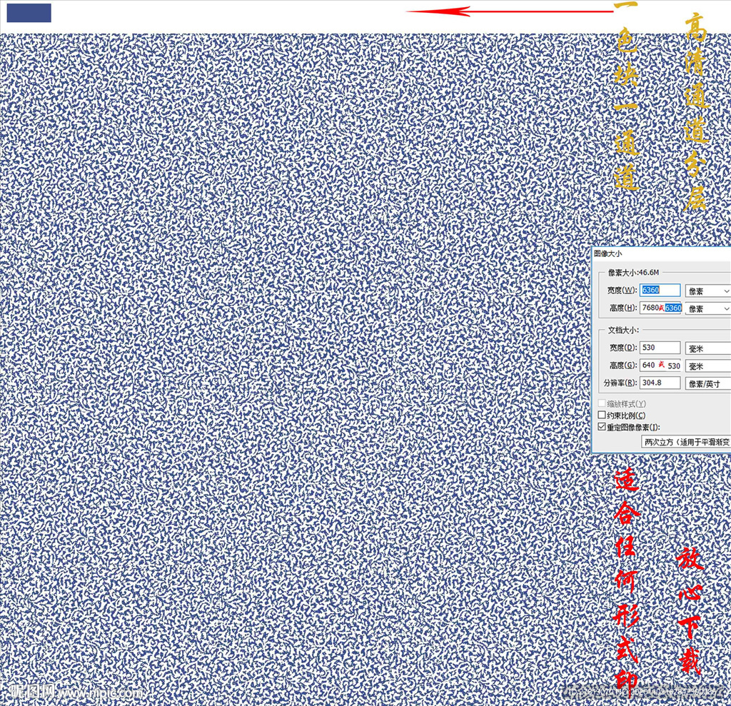
Task: Open the document height unit dropdown 毫米
Action: (707, 366)
